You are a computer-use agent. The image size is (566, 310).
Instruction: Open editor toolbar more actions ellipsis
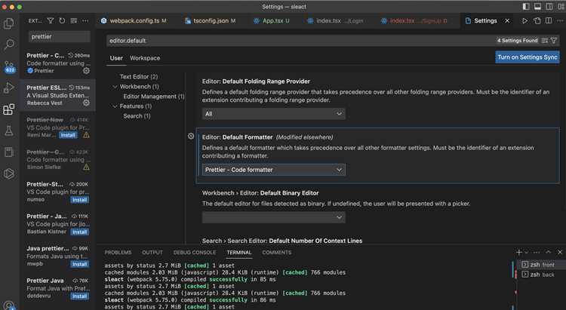coord(560,21)
